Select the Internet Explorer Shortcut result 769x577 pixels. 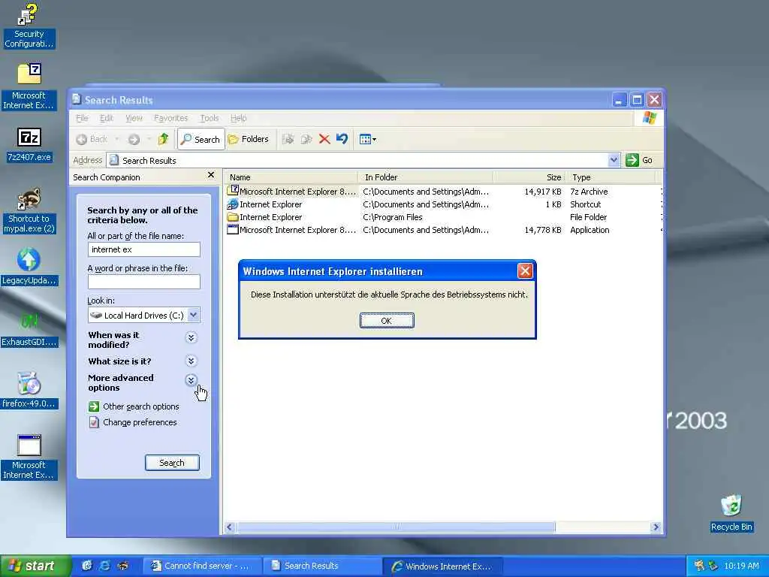(265, 204)
